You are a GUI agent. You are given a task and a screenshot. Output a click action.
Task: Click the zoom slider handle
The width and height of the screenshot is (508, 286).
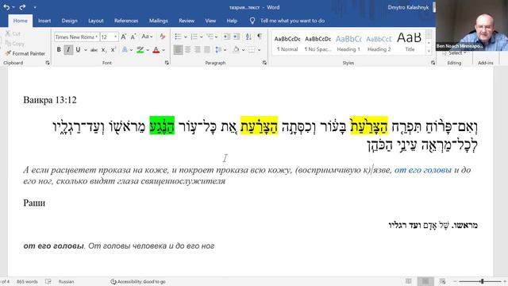coord(482,281)
